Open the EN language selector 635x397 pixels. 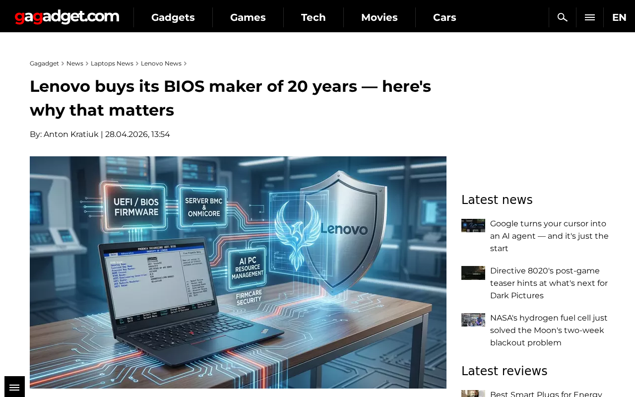[x=619, y=17]
